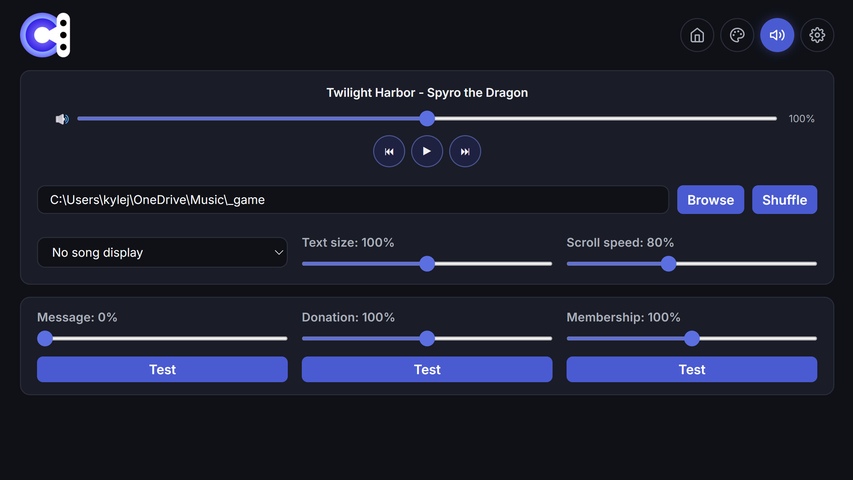The height and width of the screenshot is (480, 853).
Task: Click the Browse folder button
Action: [710, 200]
